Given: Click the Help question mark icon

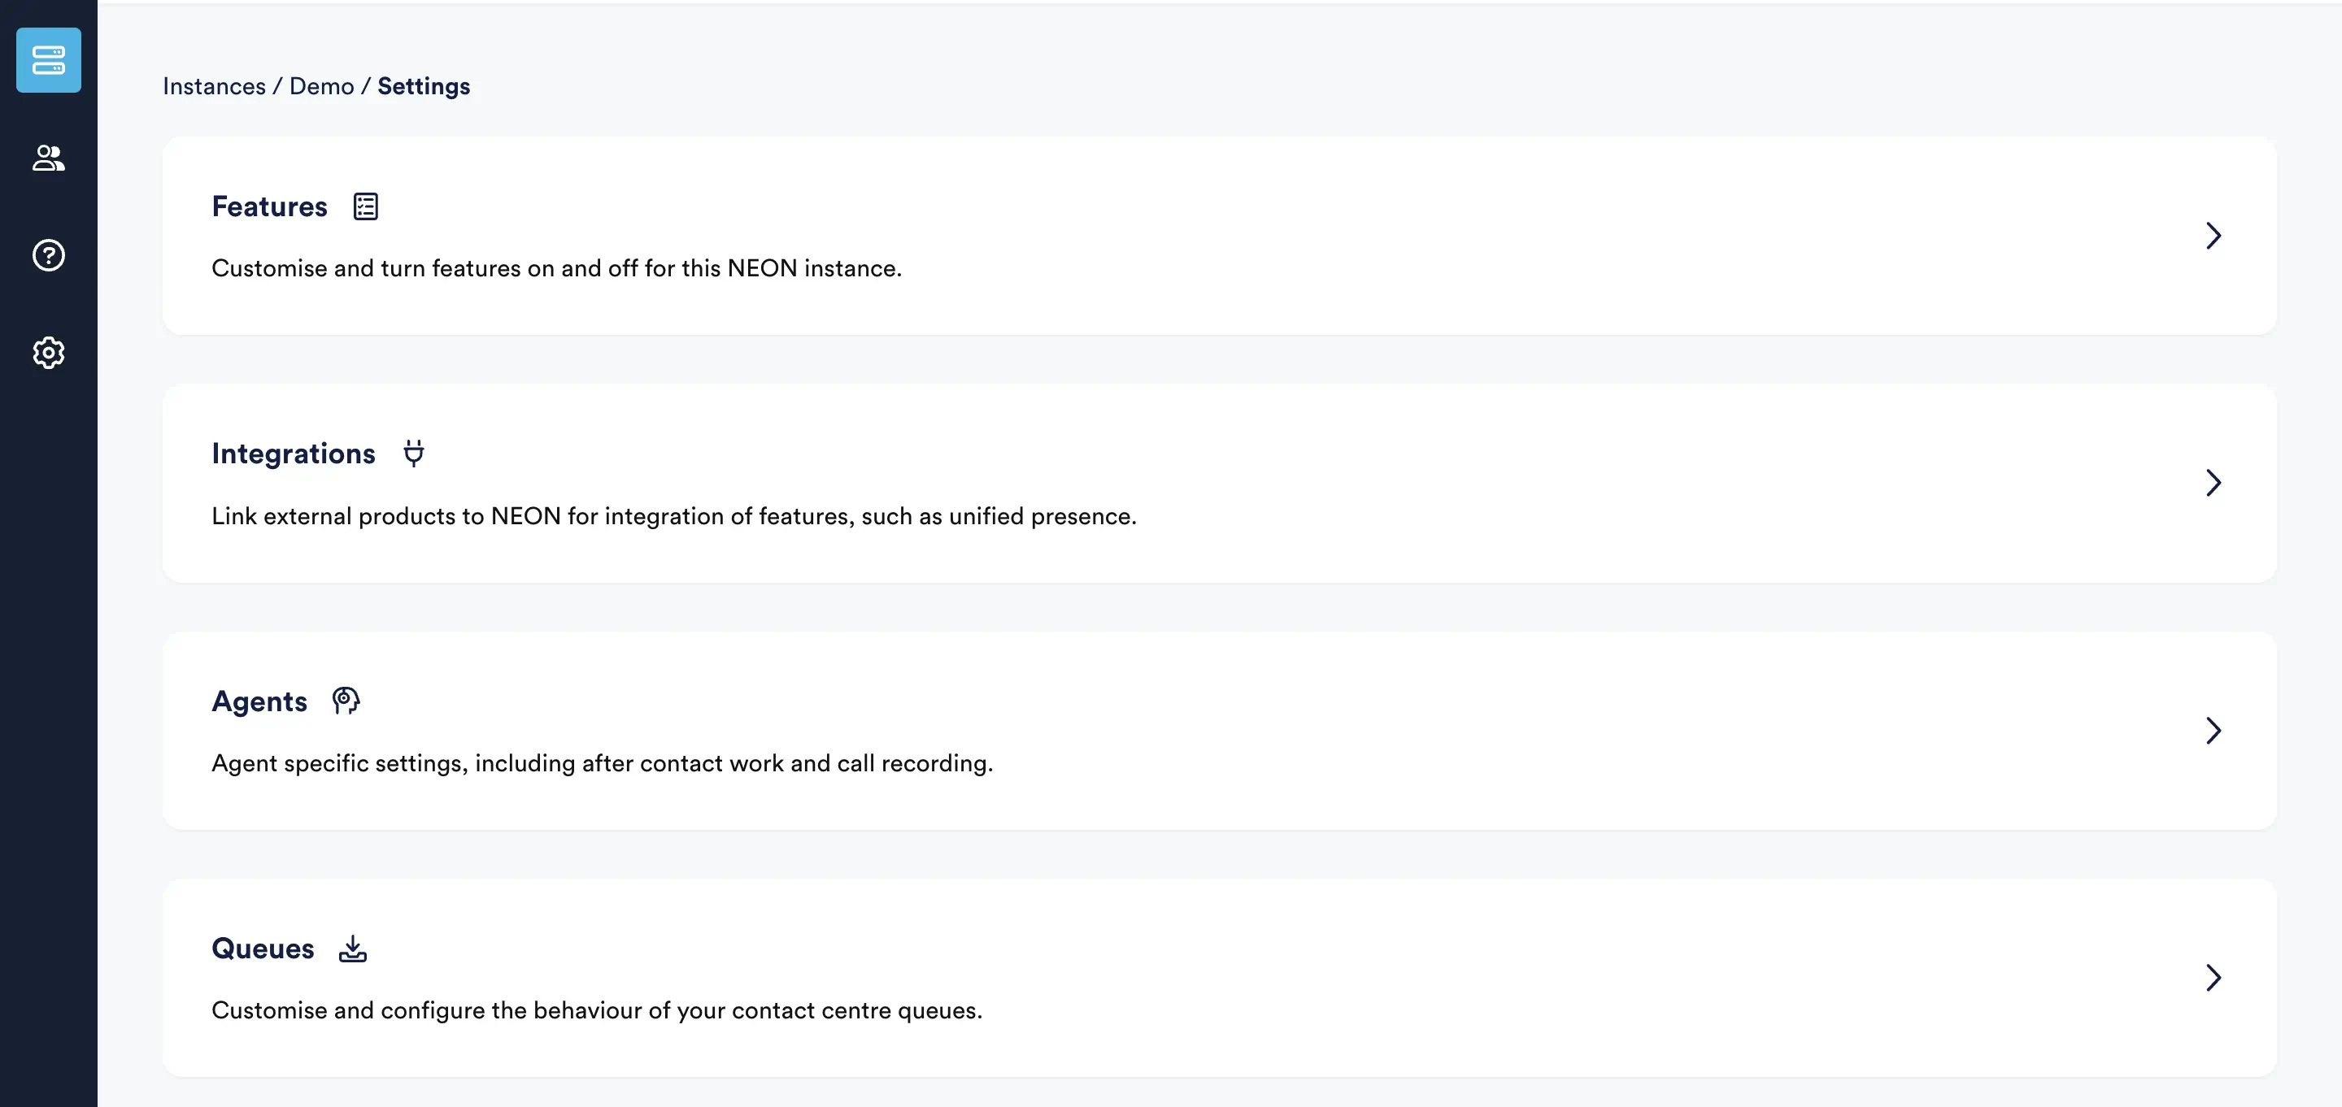Looking at the screenshot, I should [x=48, y=255].
